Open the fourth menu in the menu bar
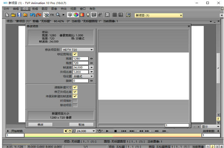 [35, 9]
